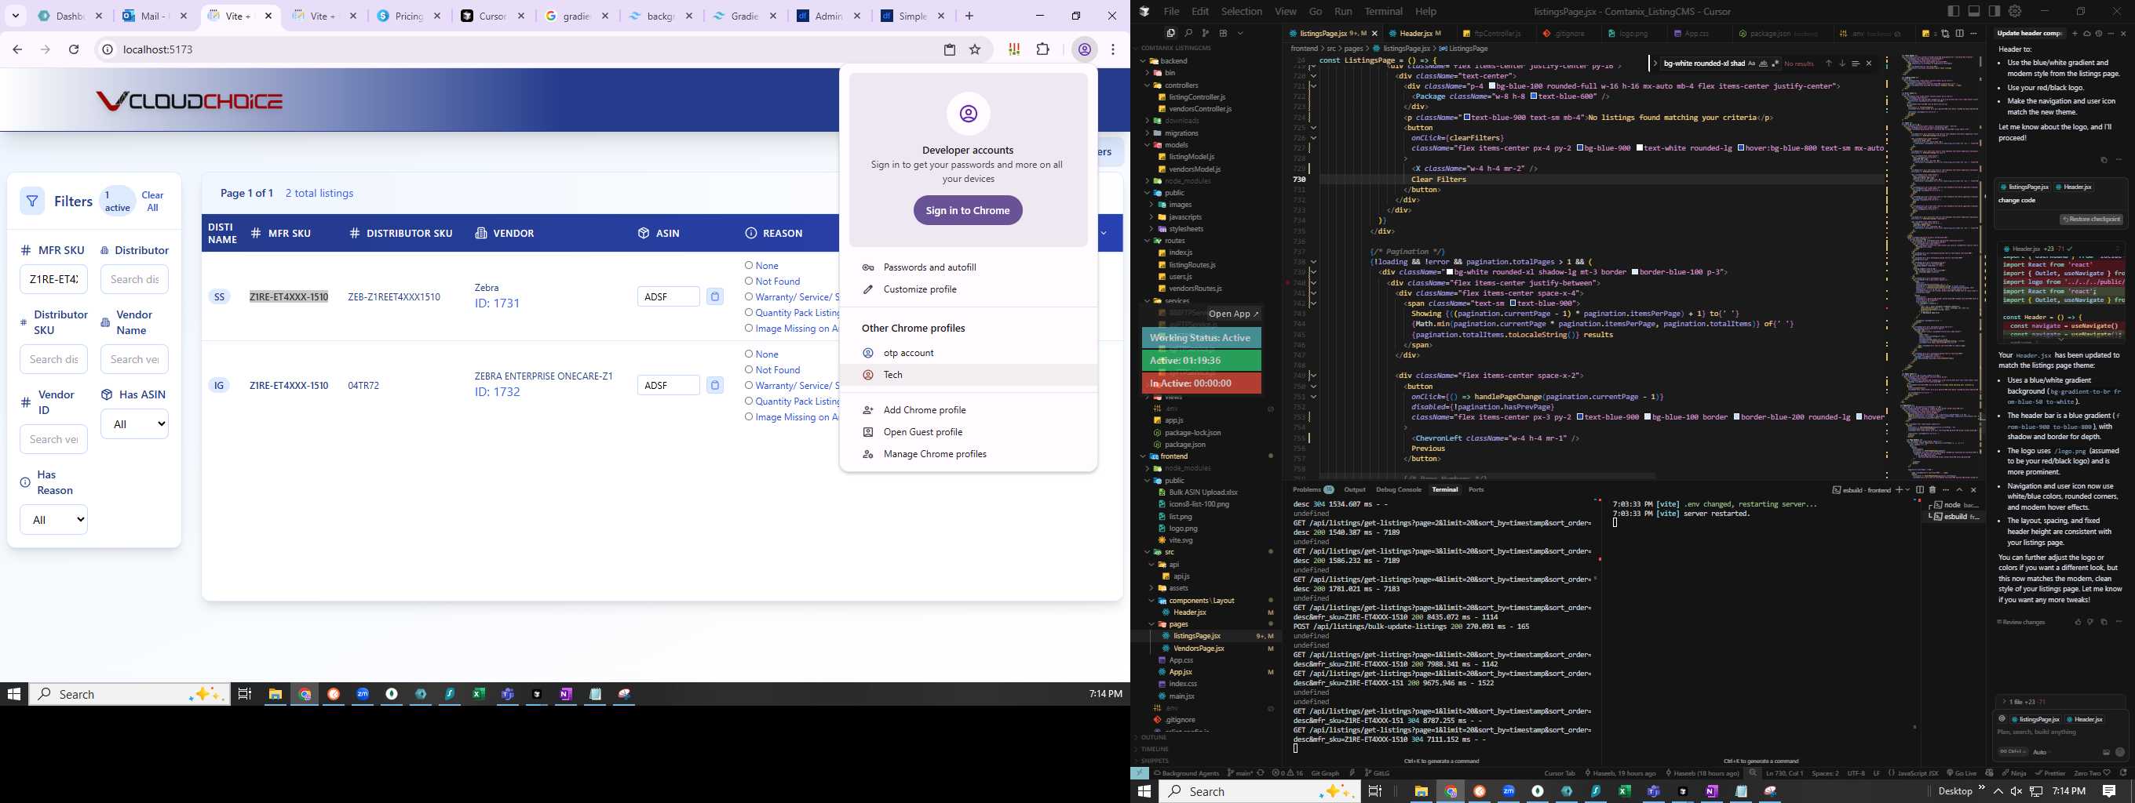Select Not Found reason in the IG row
Viewport: 2135px width, 803px height.
(748, 370)
